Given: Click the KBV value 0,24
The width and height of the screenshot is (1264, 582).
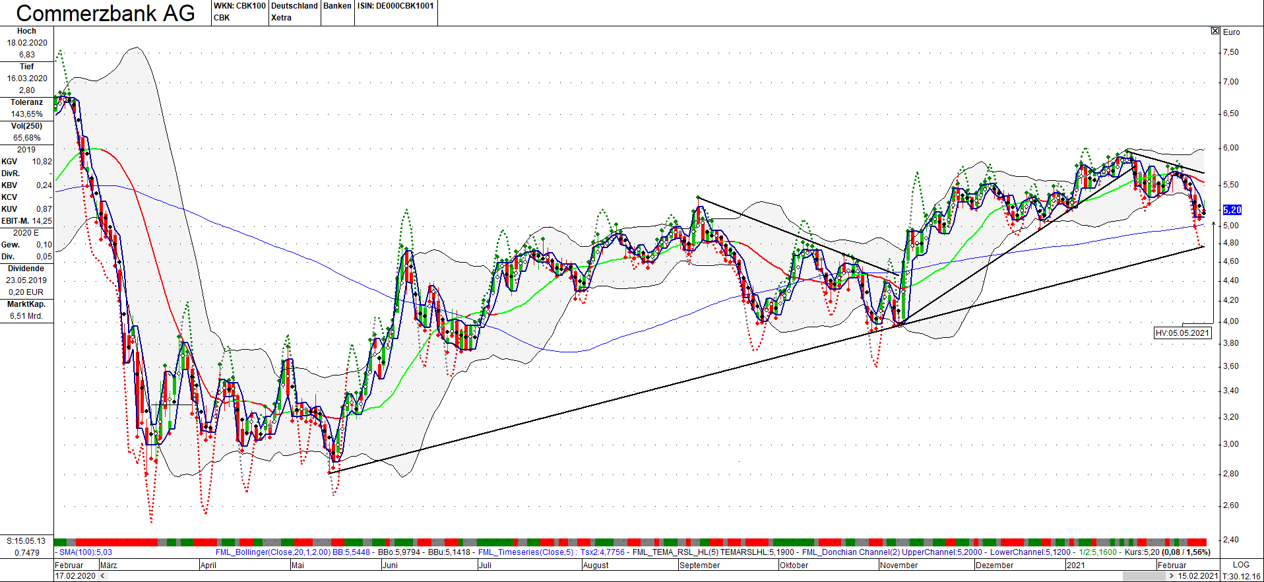Looking at the screenshot, I should click(44, 185).
